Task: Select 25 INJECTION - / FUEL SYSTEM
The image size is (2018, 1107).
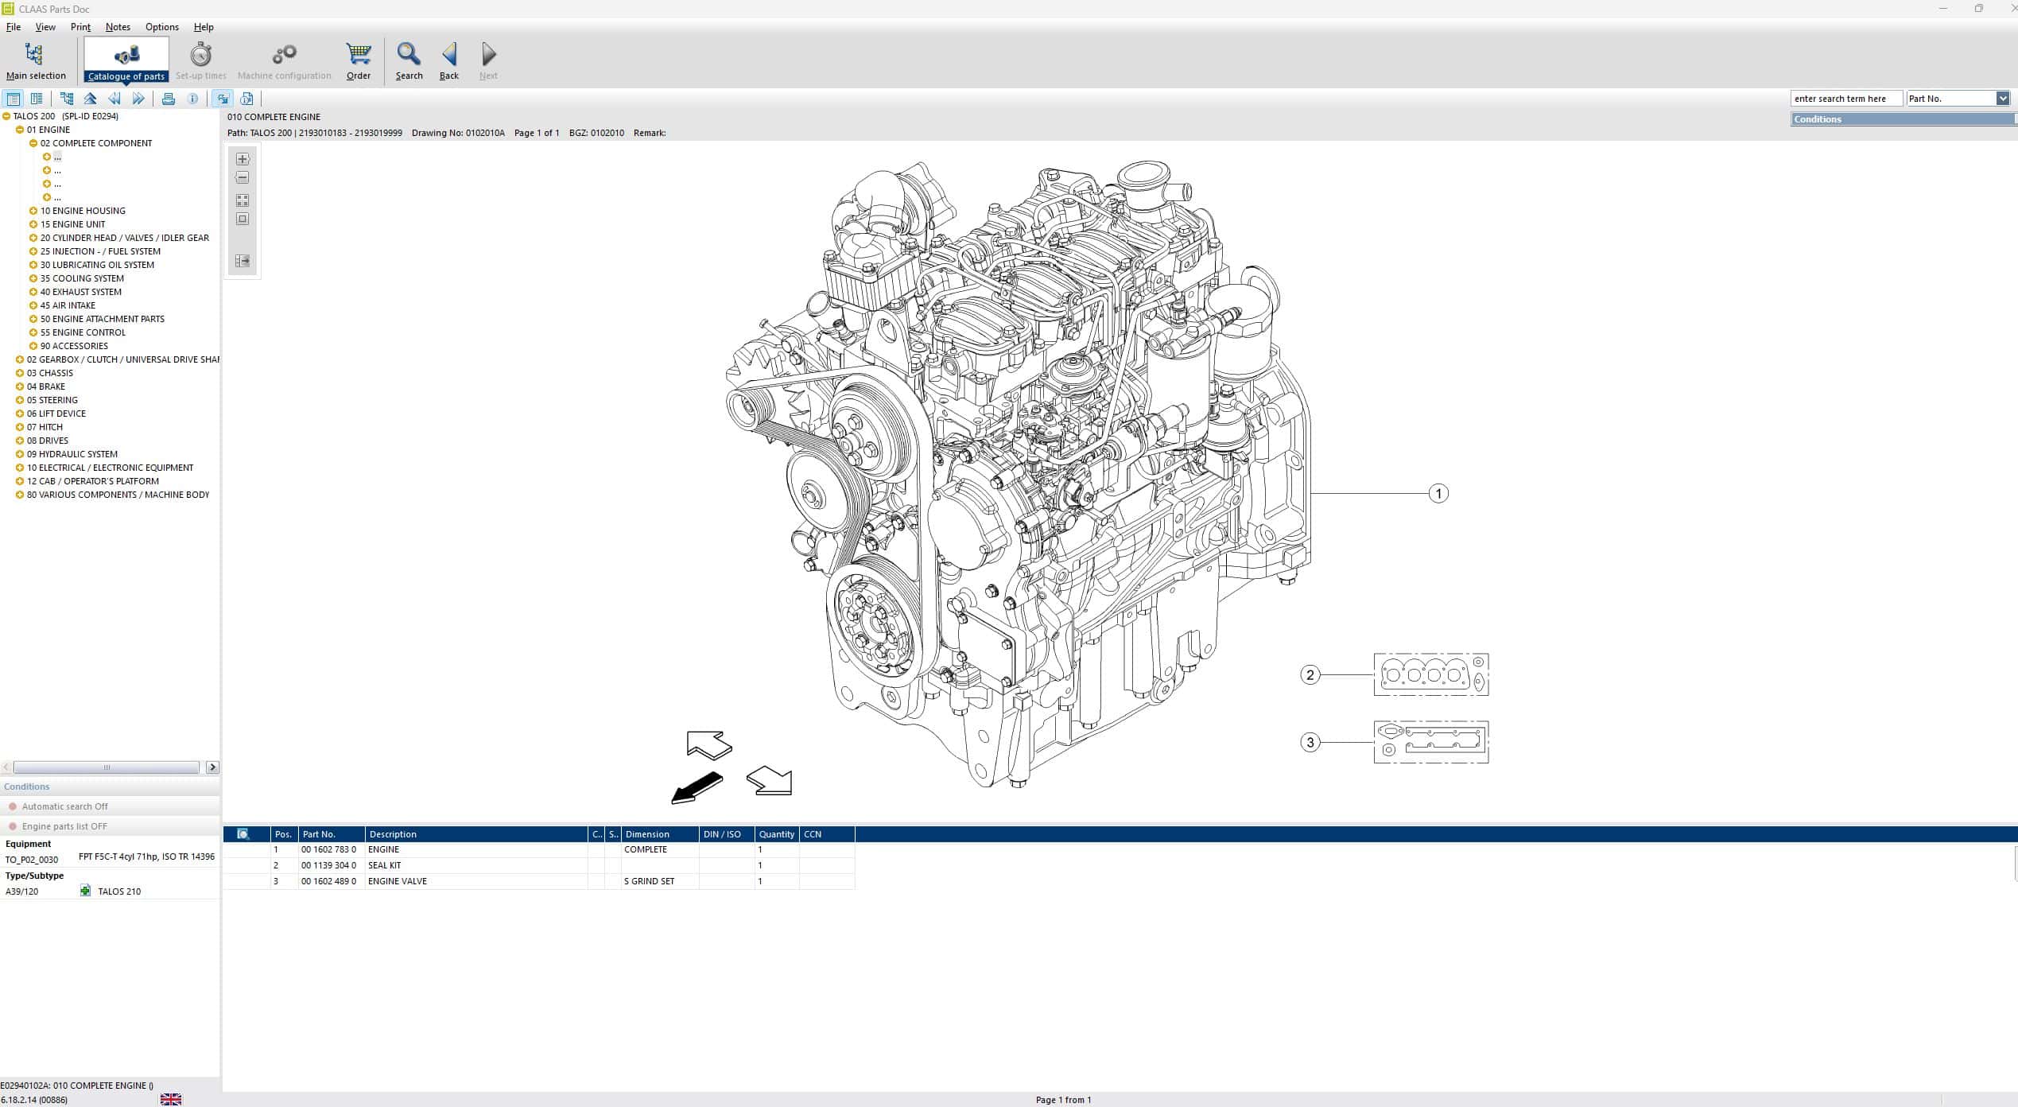Action: tap(100, 251)
